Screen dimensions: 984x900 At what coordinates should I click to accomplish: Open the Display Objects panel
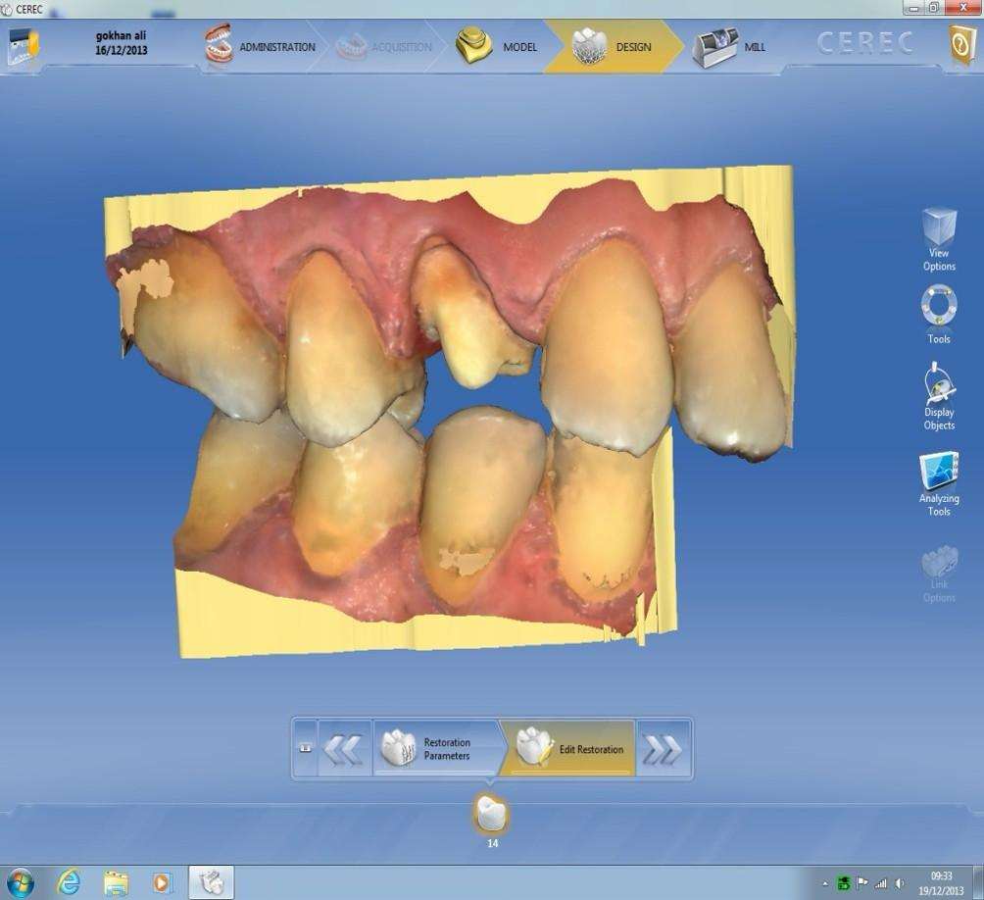click(x=938, y=395)
